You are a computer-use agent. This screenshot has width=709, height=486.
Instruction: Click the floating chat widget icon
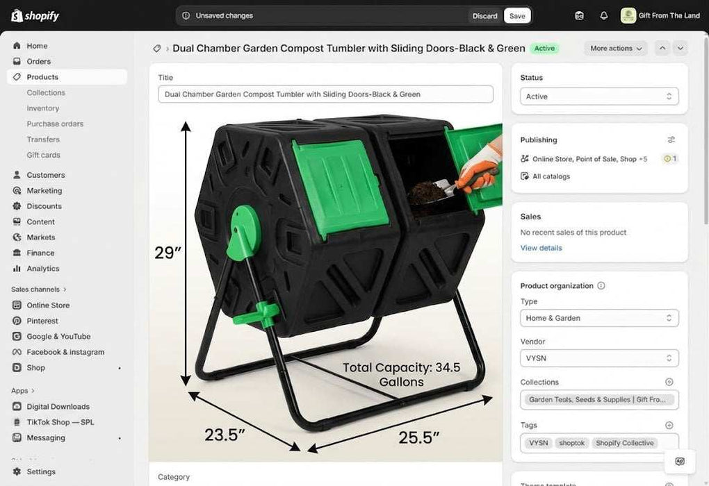680,461
